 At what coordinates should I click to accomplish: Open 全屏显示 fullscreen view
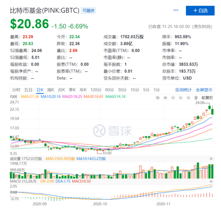click(204, 90)
